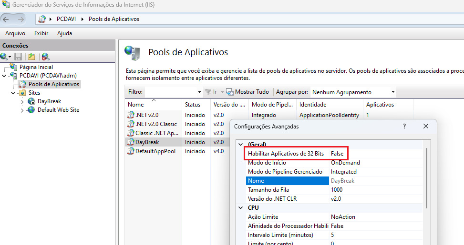
Task: Click the DayBreak pool row icon
Action: tap(131, 142)
